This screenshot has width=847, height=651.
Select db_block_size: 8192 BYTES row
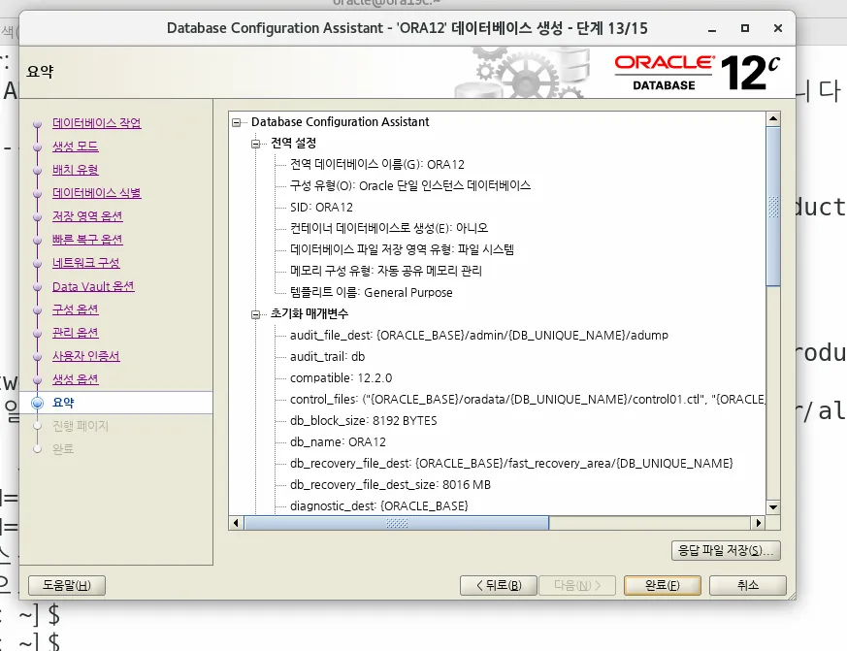tap(364, 421)
